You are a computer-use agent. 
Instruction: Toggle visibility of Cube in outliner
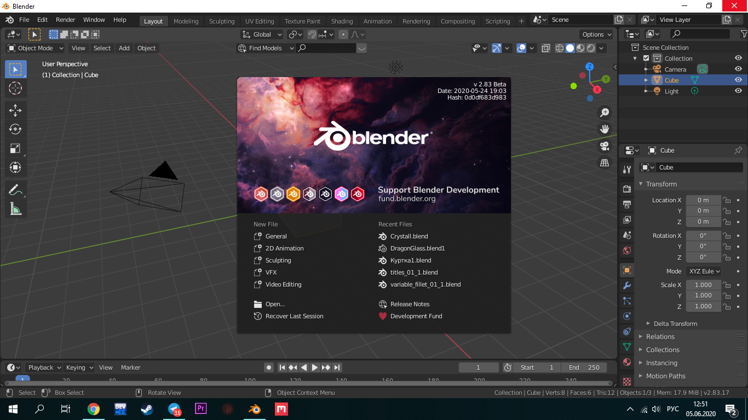(738, 80)
